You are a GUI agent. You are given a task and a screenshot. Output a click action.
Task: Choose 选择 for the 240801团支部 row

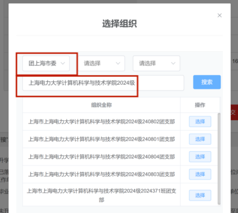[200, 139]
